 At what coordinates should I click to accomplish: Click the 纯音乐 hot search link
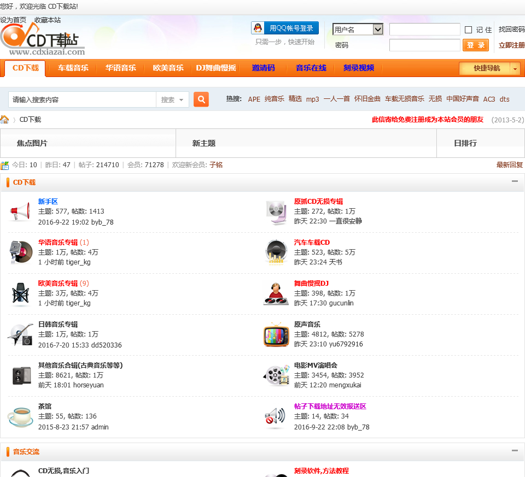click(274, 99)
